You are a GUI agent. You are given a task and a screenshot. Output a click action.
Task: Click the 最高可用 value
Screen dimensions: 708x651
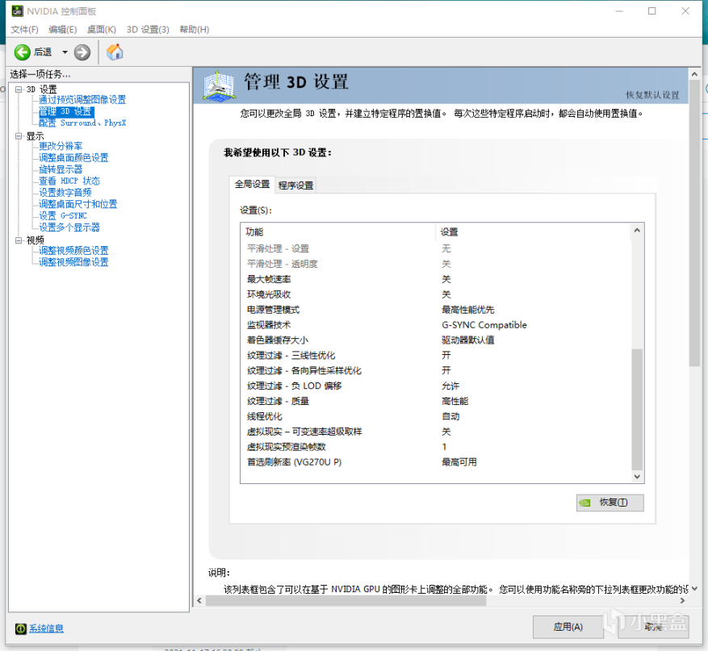point(459,462)
